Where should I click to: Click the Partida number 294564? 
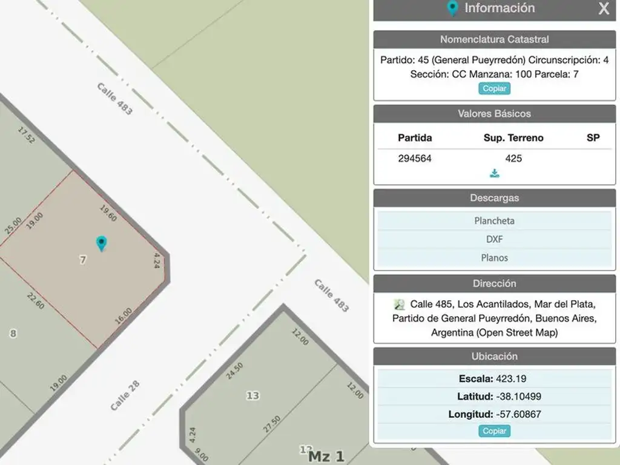pos(415,159)
